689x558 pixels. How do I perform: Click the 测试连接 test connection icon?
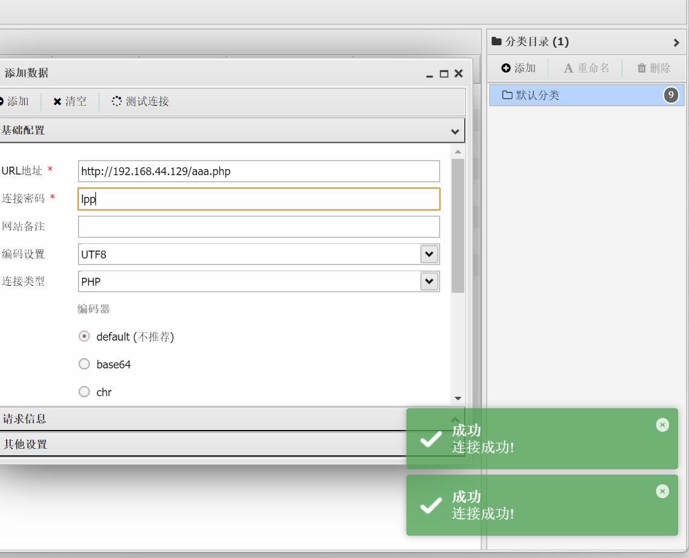[117, 101]
